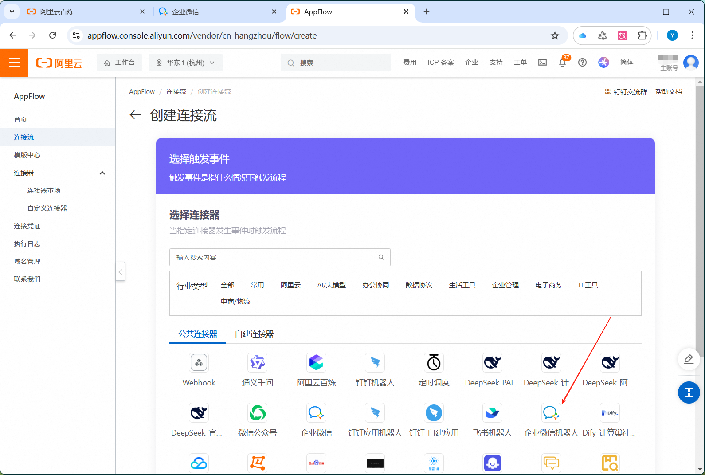Click the 工作台 button in header
The image size is (705, 475).
pos(119,63)
